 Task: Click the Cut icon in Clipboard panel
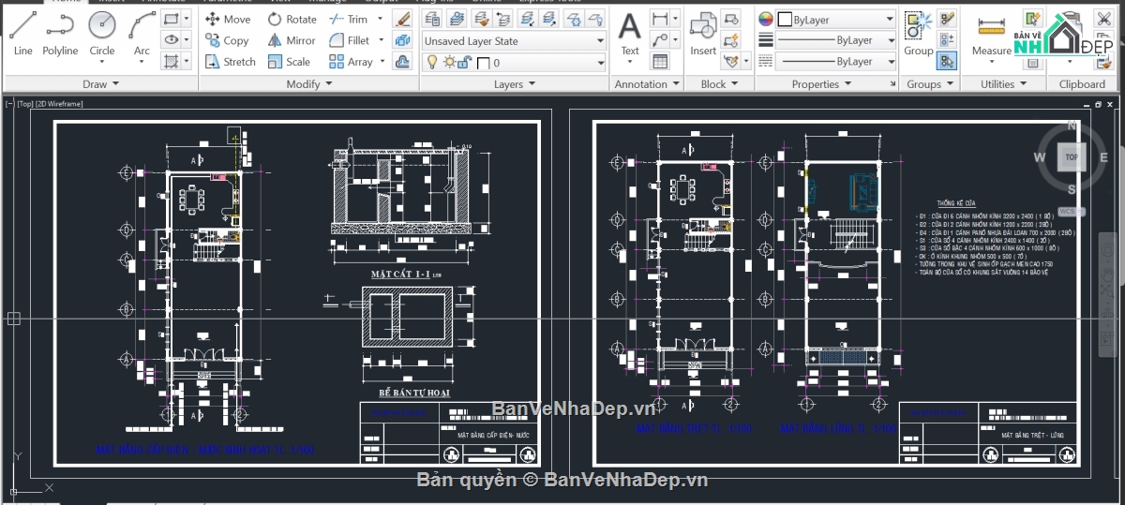point(1102,20)
